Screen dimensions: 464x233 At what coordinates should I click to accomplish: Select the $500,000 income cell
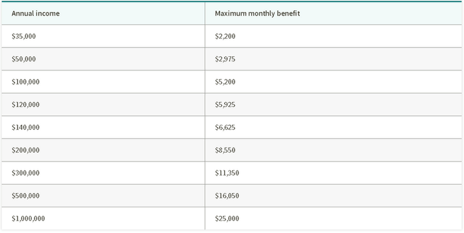103,195
